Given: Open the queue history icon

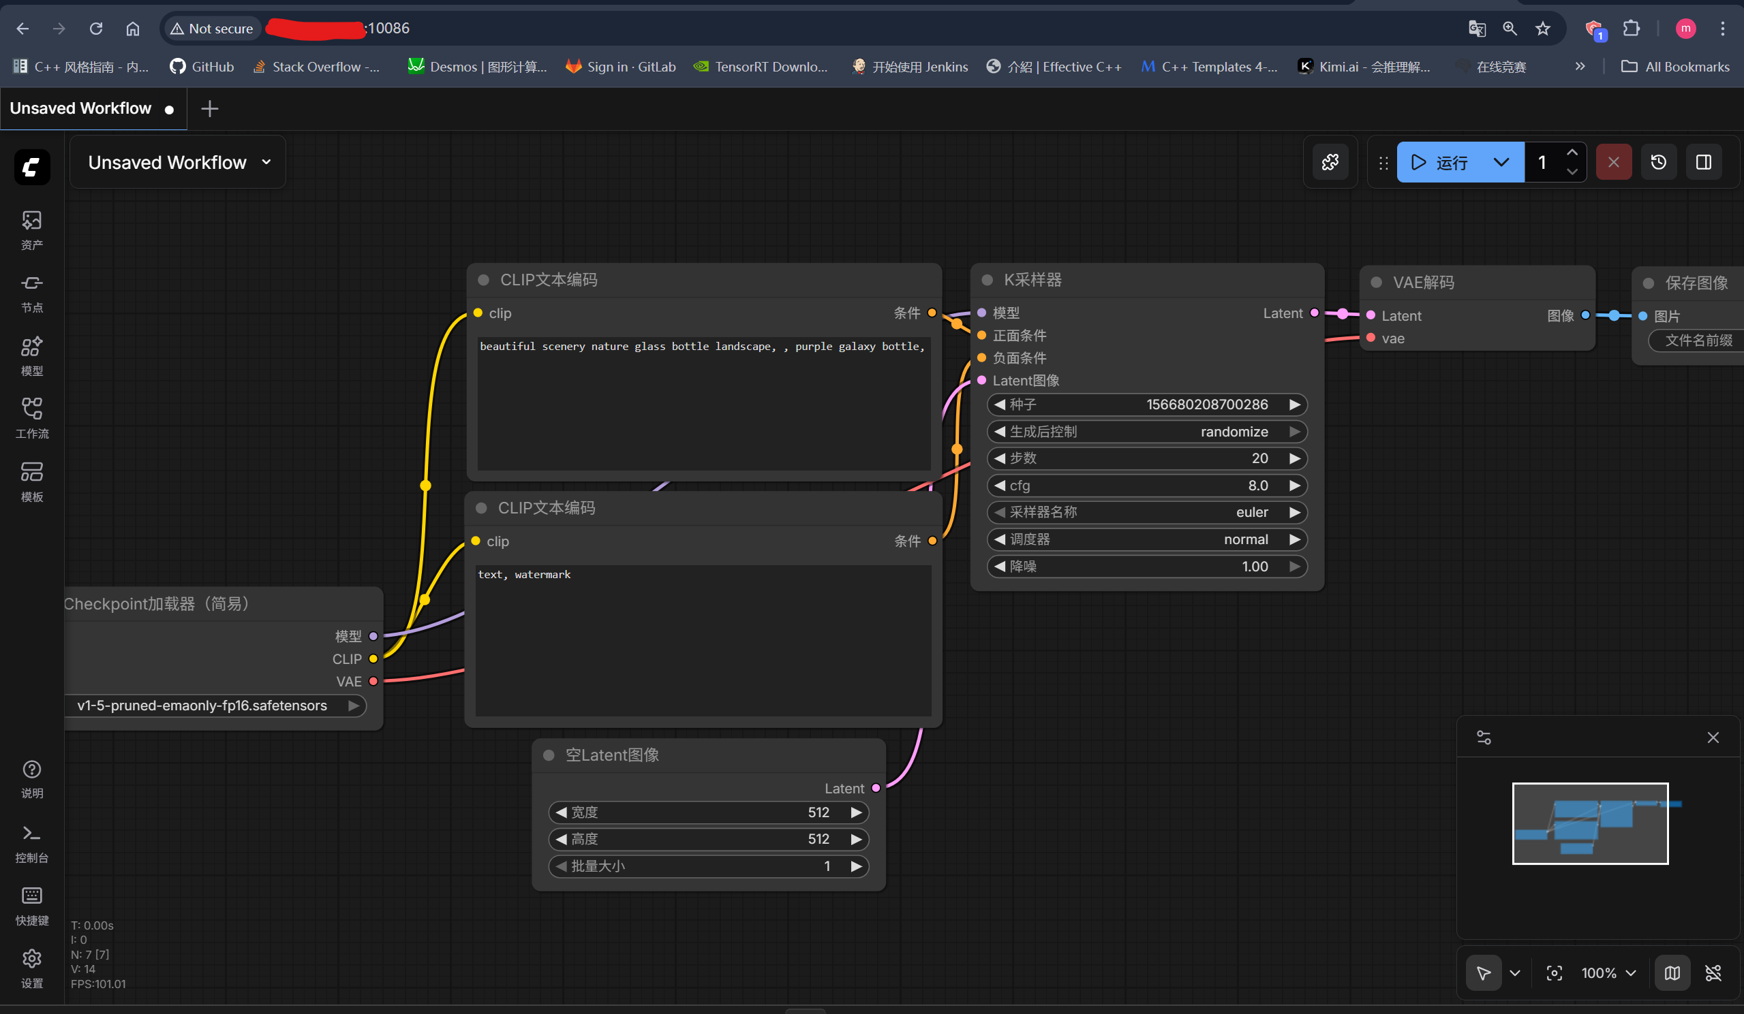Looking at the screenshot, I should point(1658,162).
